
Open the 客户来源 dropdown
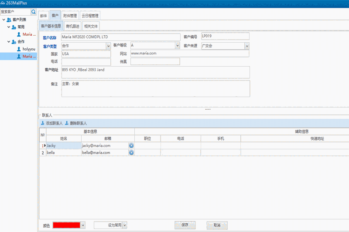click(x=247, y=46)
